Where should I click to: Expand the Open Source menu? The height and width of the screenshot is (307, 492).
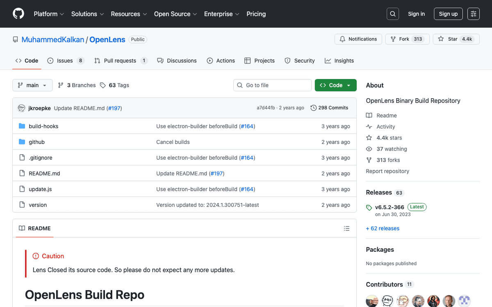click(x=175, y=14)
